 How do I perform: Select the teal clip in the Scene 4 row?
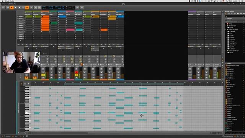[x=79, y=23]
